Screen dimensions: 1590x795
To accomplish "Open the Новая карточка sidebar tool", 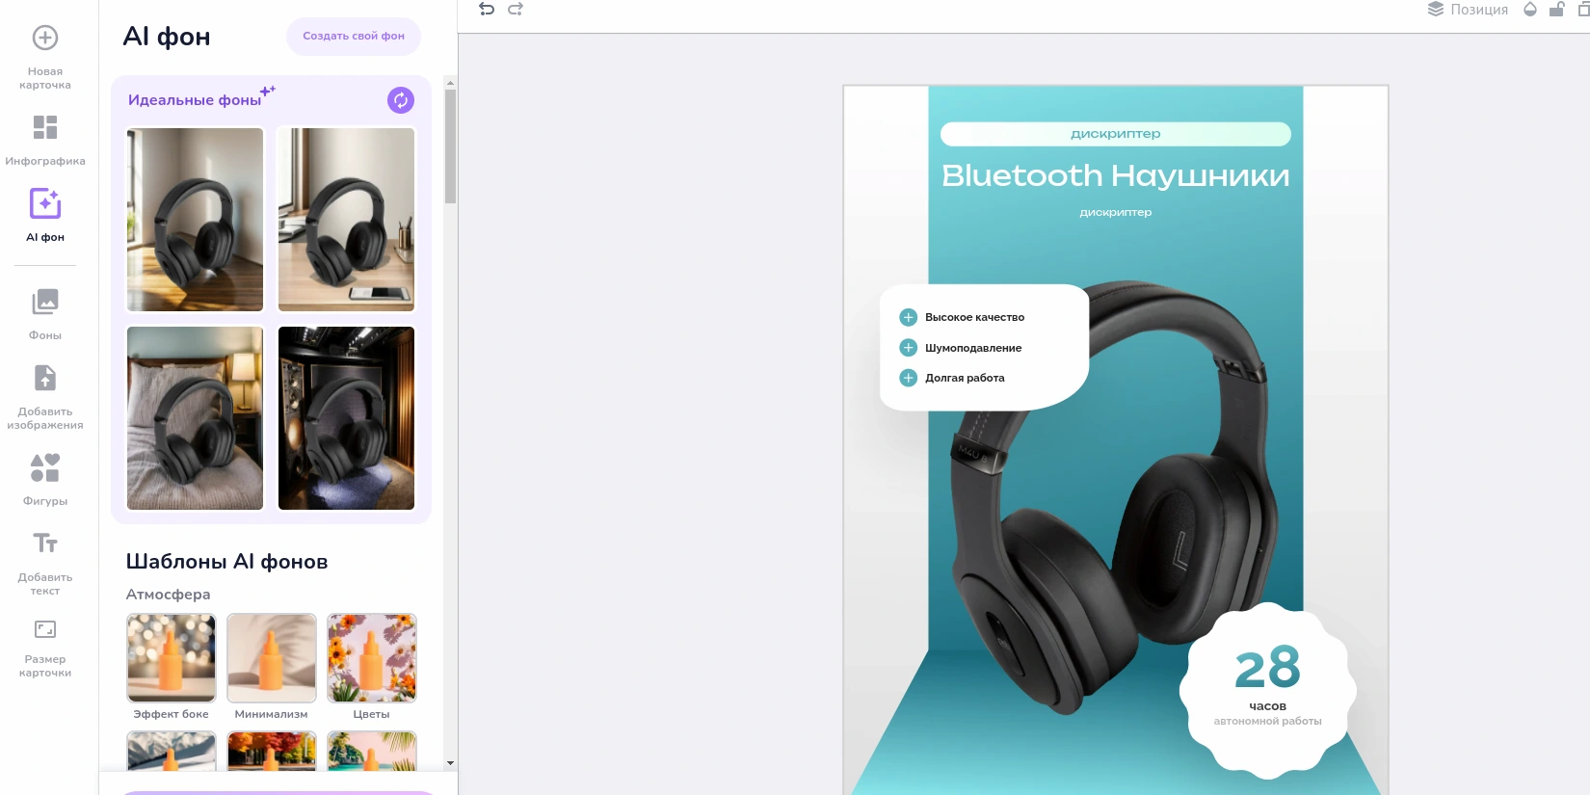I will tap(45, 57).
